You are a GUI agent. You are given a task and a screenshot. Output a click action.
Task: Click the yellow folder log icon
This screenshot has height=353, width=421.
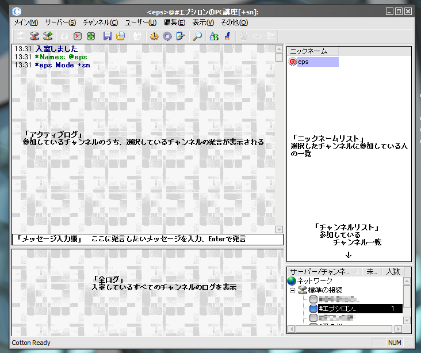coord(120,36)
